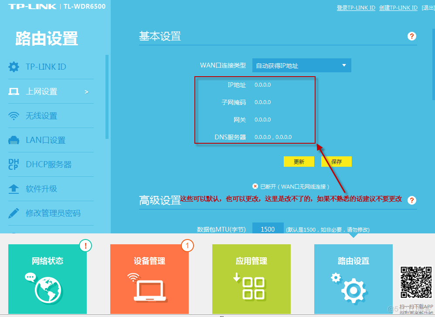Open the 应用管理 tab tile
Image resolution: width=435 pixels, height=317 pixels.
coord(251,279)
